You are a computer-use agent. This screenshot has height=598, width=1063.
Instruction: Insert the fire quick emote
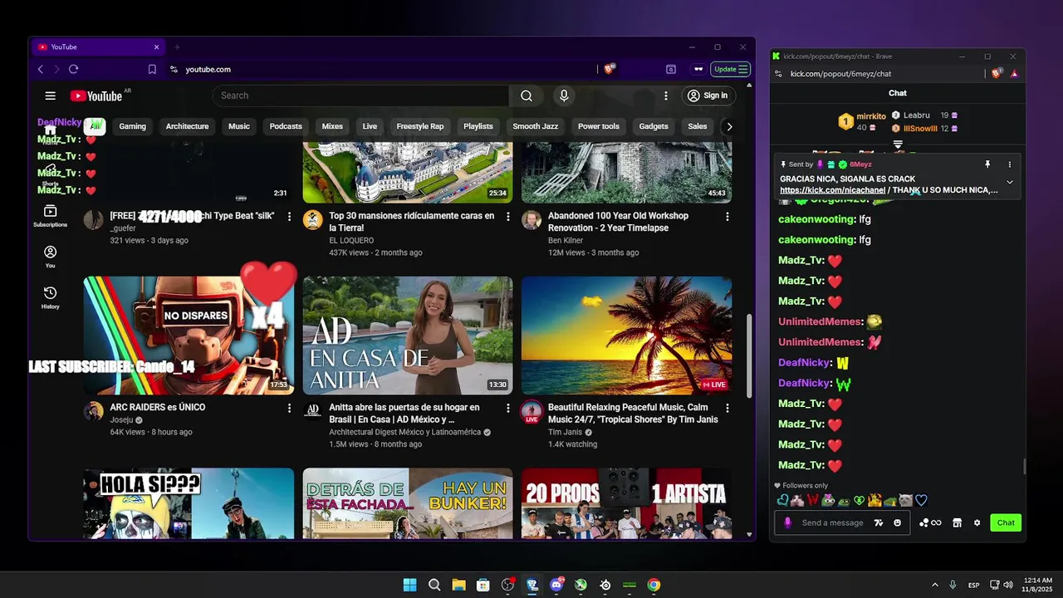tap(874, 500)
